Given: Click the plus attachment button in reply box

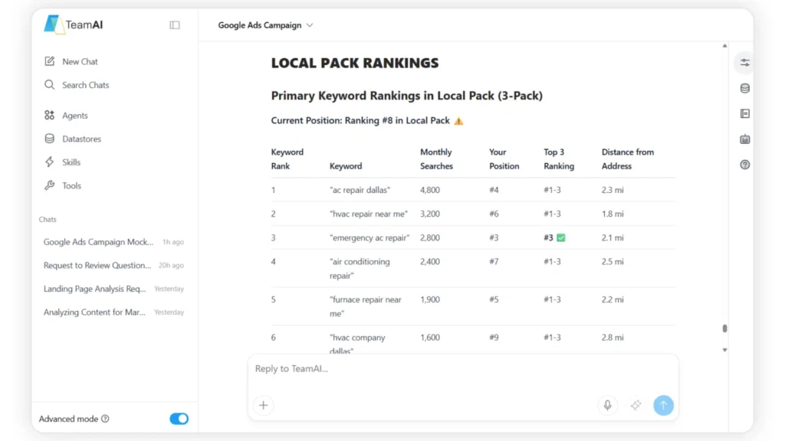Looking at the screenshot, I should click(x=264, y=405).
